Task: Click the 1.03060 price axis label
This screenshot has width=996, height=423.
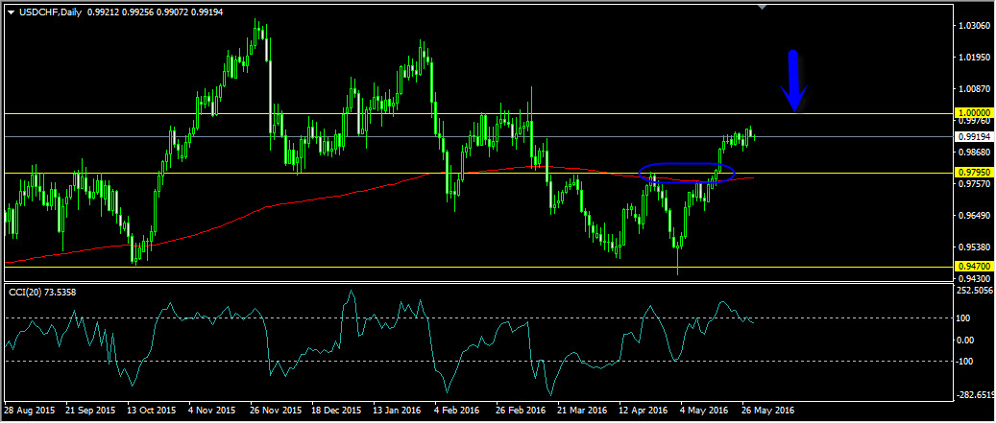Action: point(974,27)
